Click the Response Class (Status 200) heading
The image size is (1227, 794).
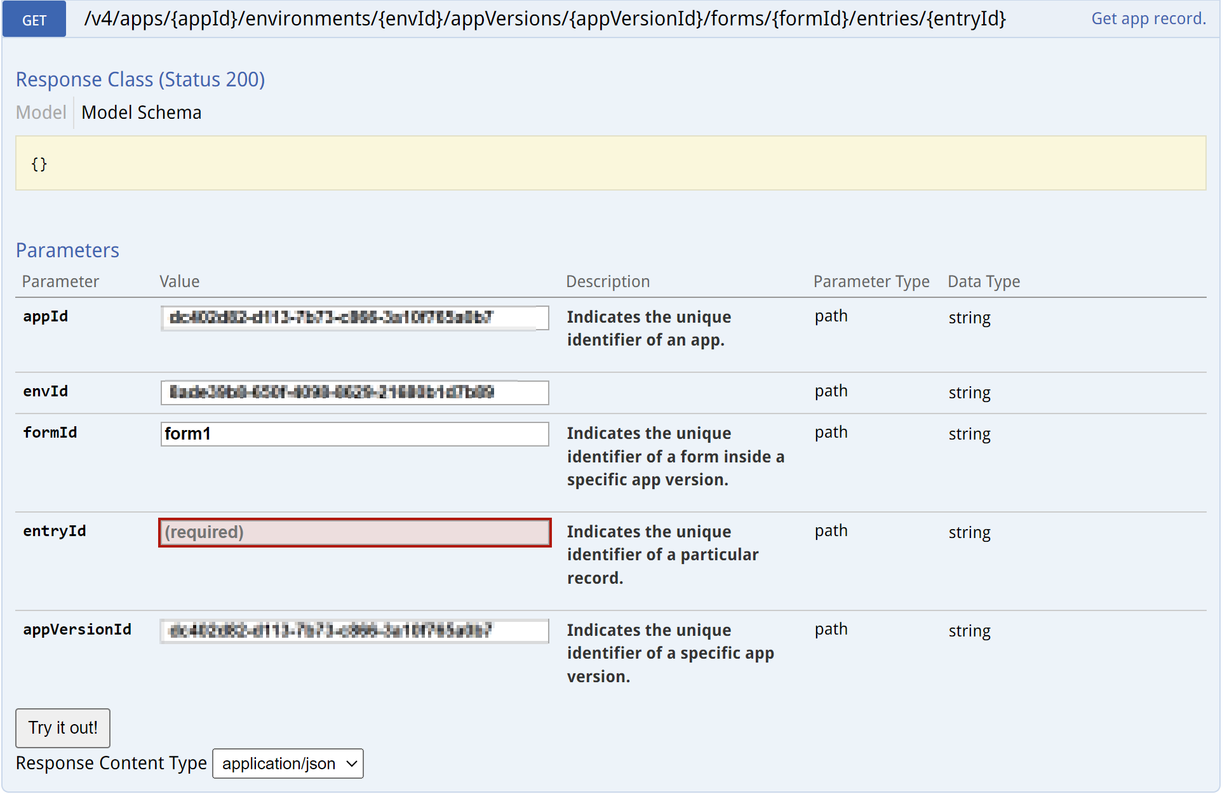pos(140,79)
